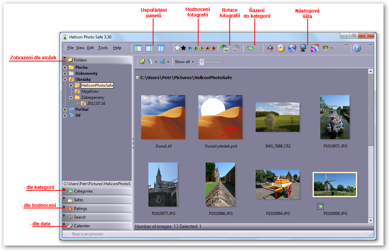This screenshot has height=251, width=389.
Task: Rotate photo left with green arrow icon
Action: click(225, 48)
